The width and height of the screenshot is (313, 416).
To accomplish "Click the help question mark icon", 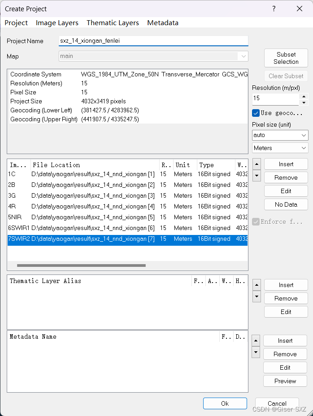I will [274, 9].
